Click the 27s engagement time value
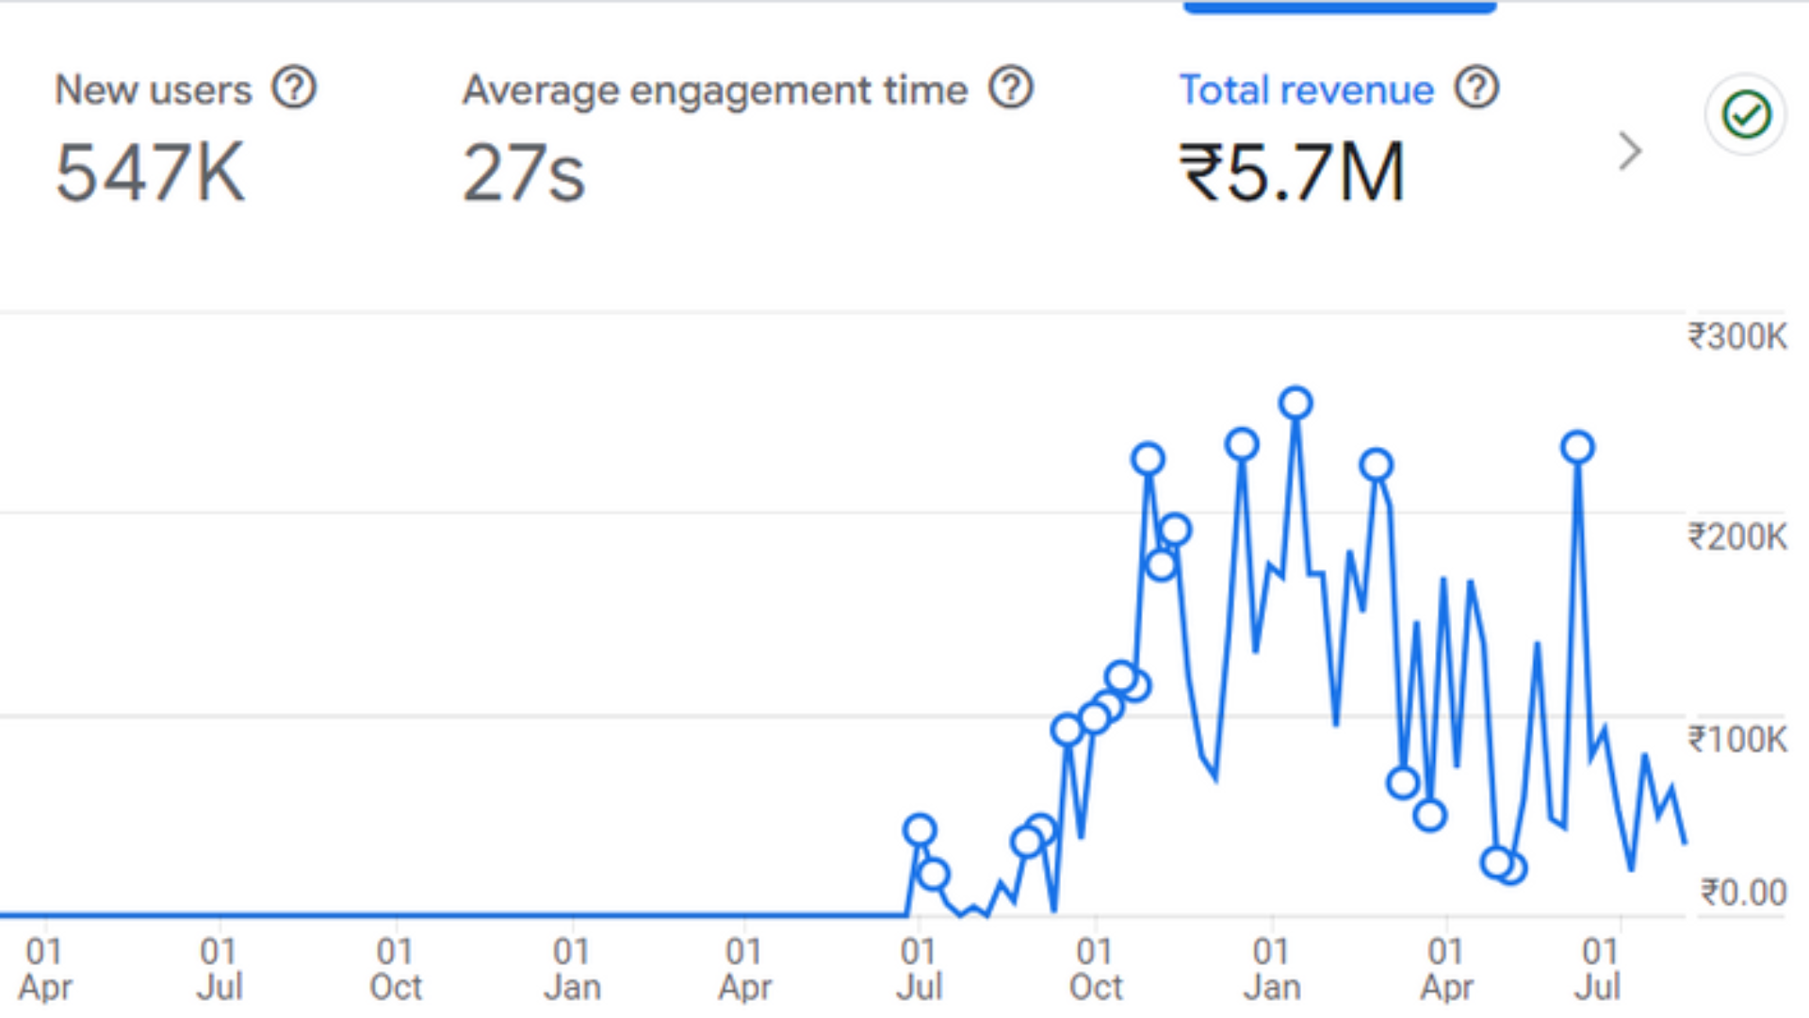Screen dimensions: 1809x1018 coord(524,173)
